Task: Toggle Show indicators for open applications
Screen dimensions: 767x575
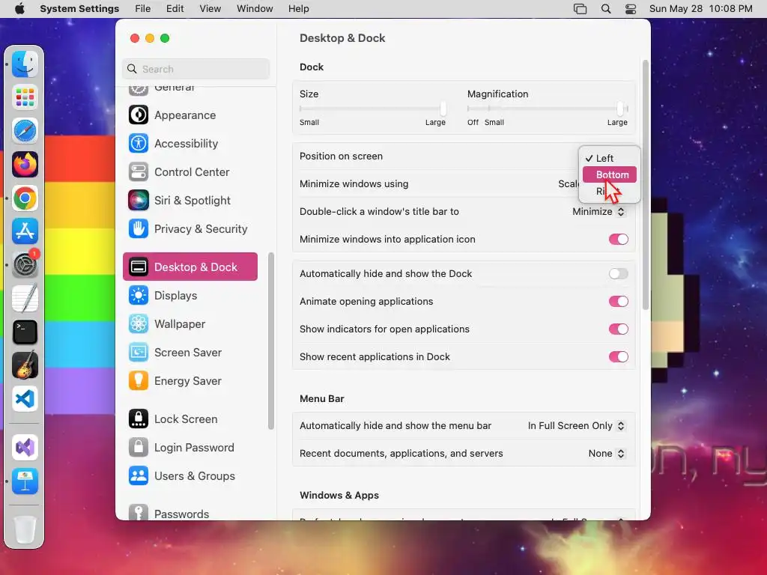Action: click(618, 329)
